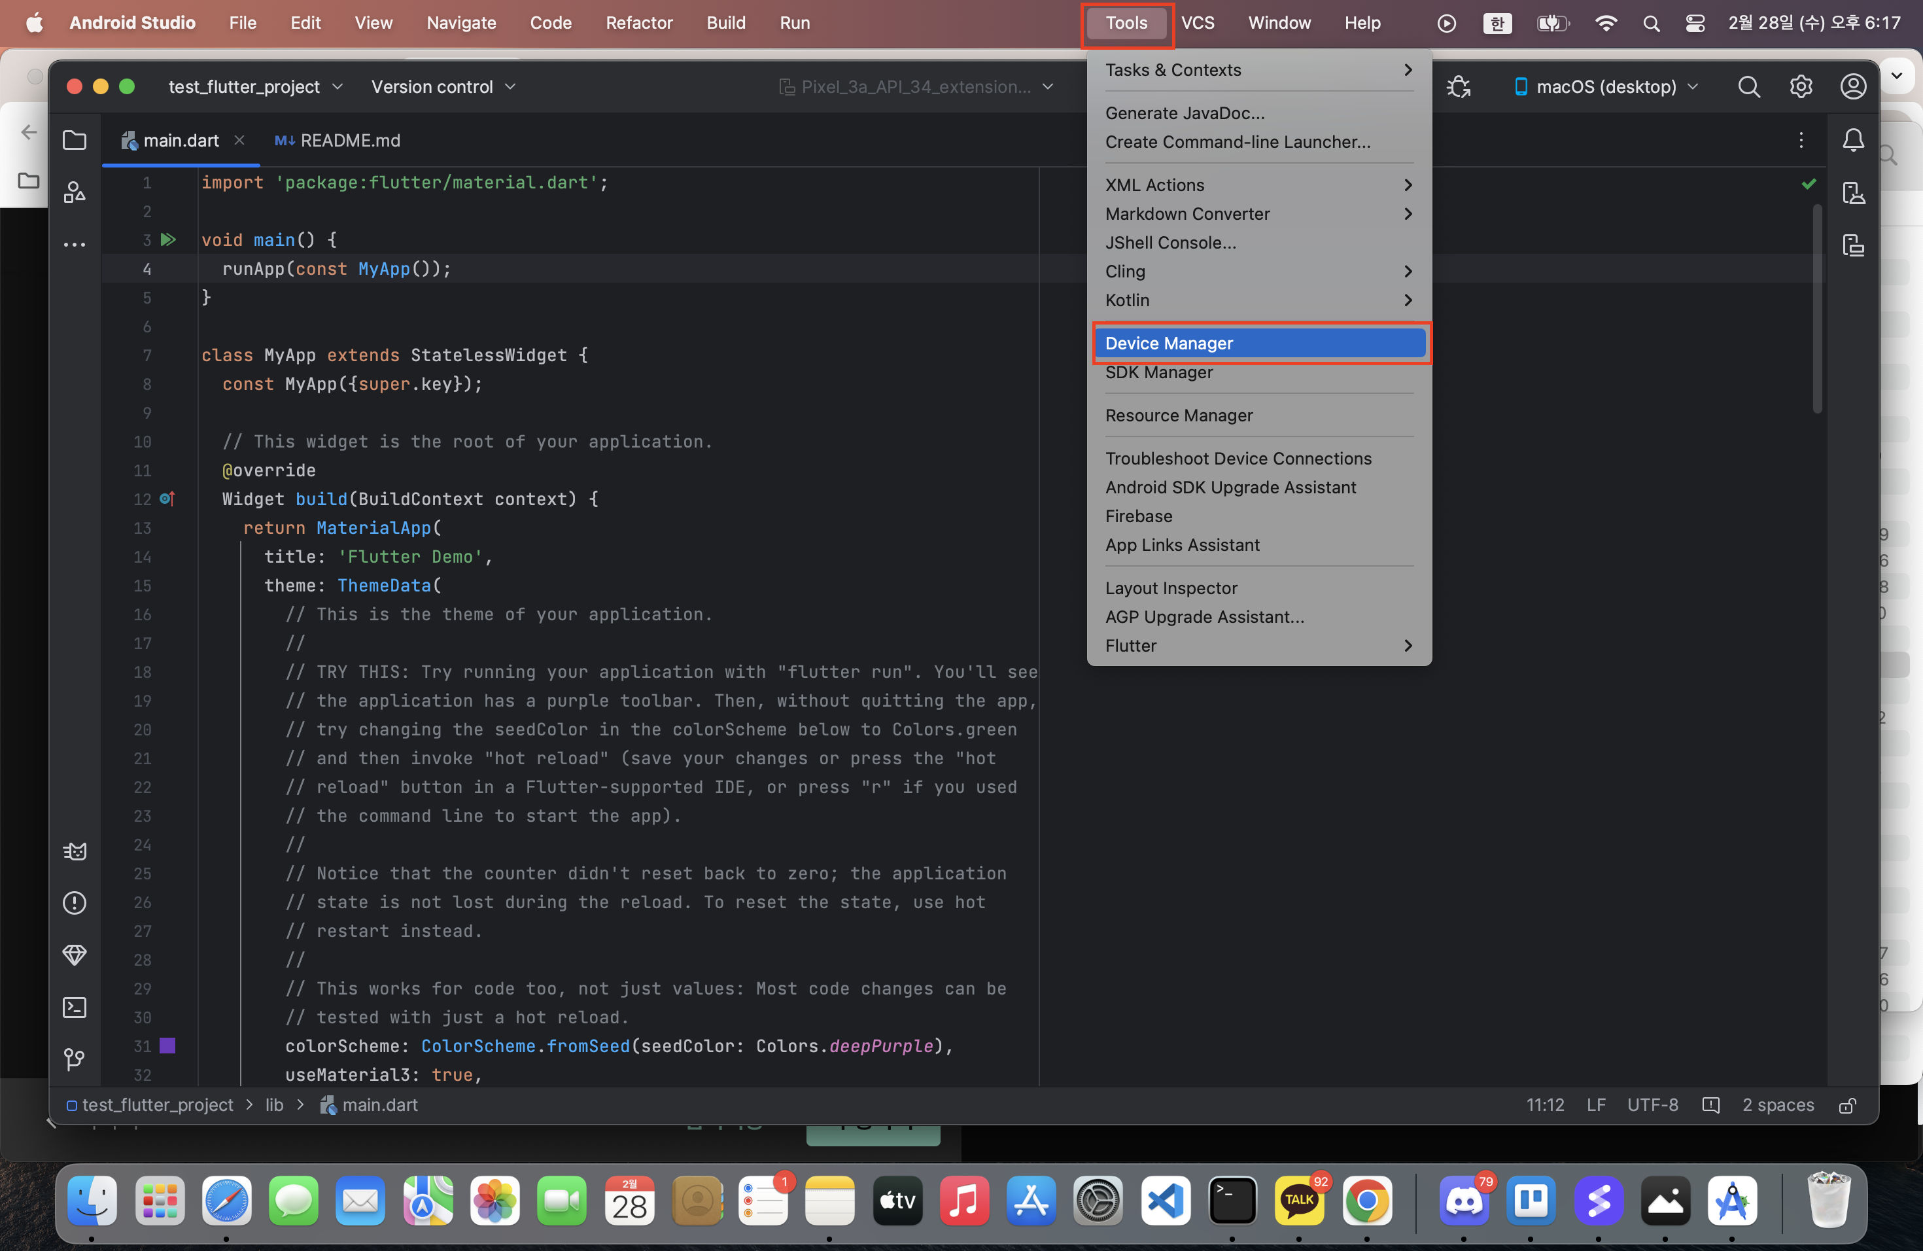This screenshot has height=1251, width=1923.
Task: Open the Terminal tool window icon
Action: [75, 1007]
